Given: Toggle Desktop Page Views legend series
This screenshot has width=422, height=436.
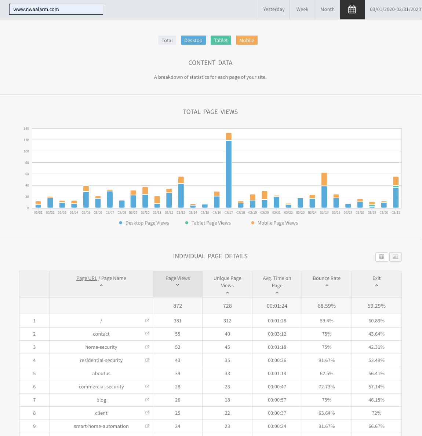Looking at the screenshot, I should [x=144, y=223].
